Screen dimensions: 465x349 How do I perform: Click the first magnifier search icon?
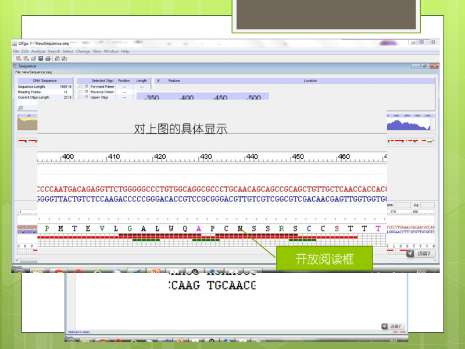(x=57, y=59)
